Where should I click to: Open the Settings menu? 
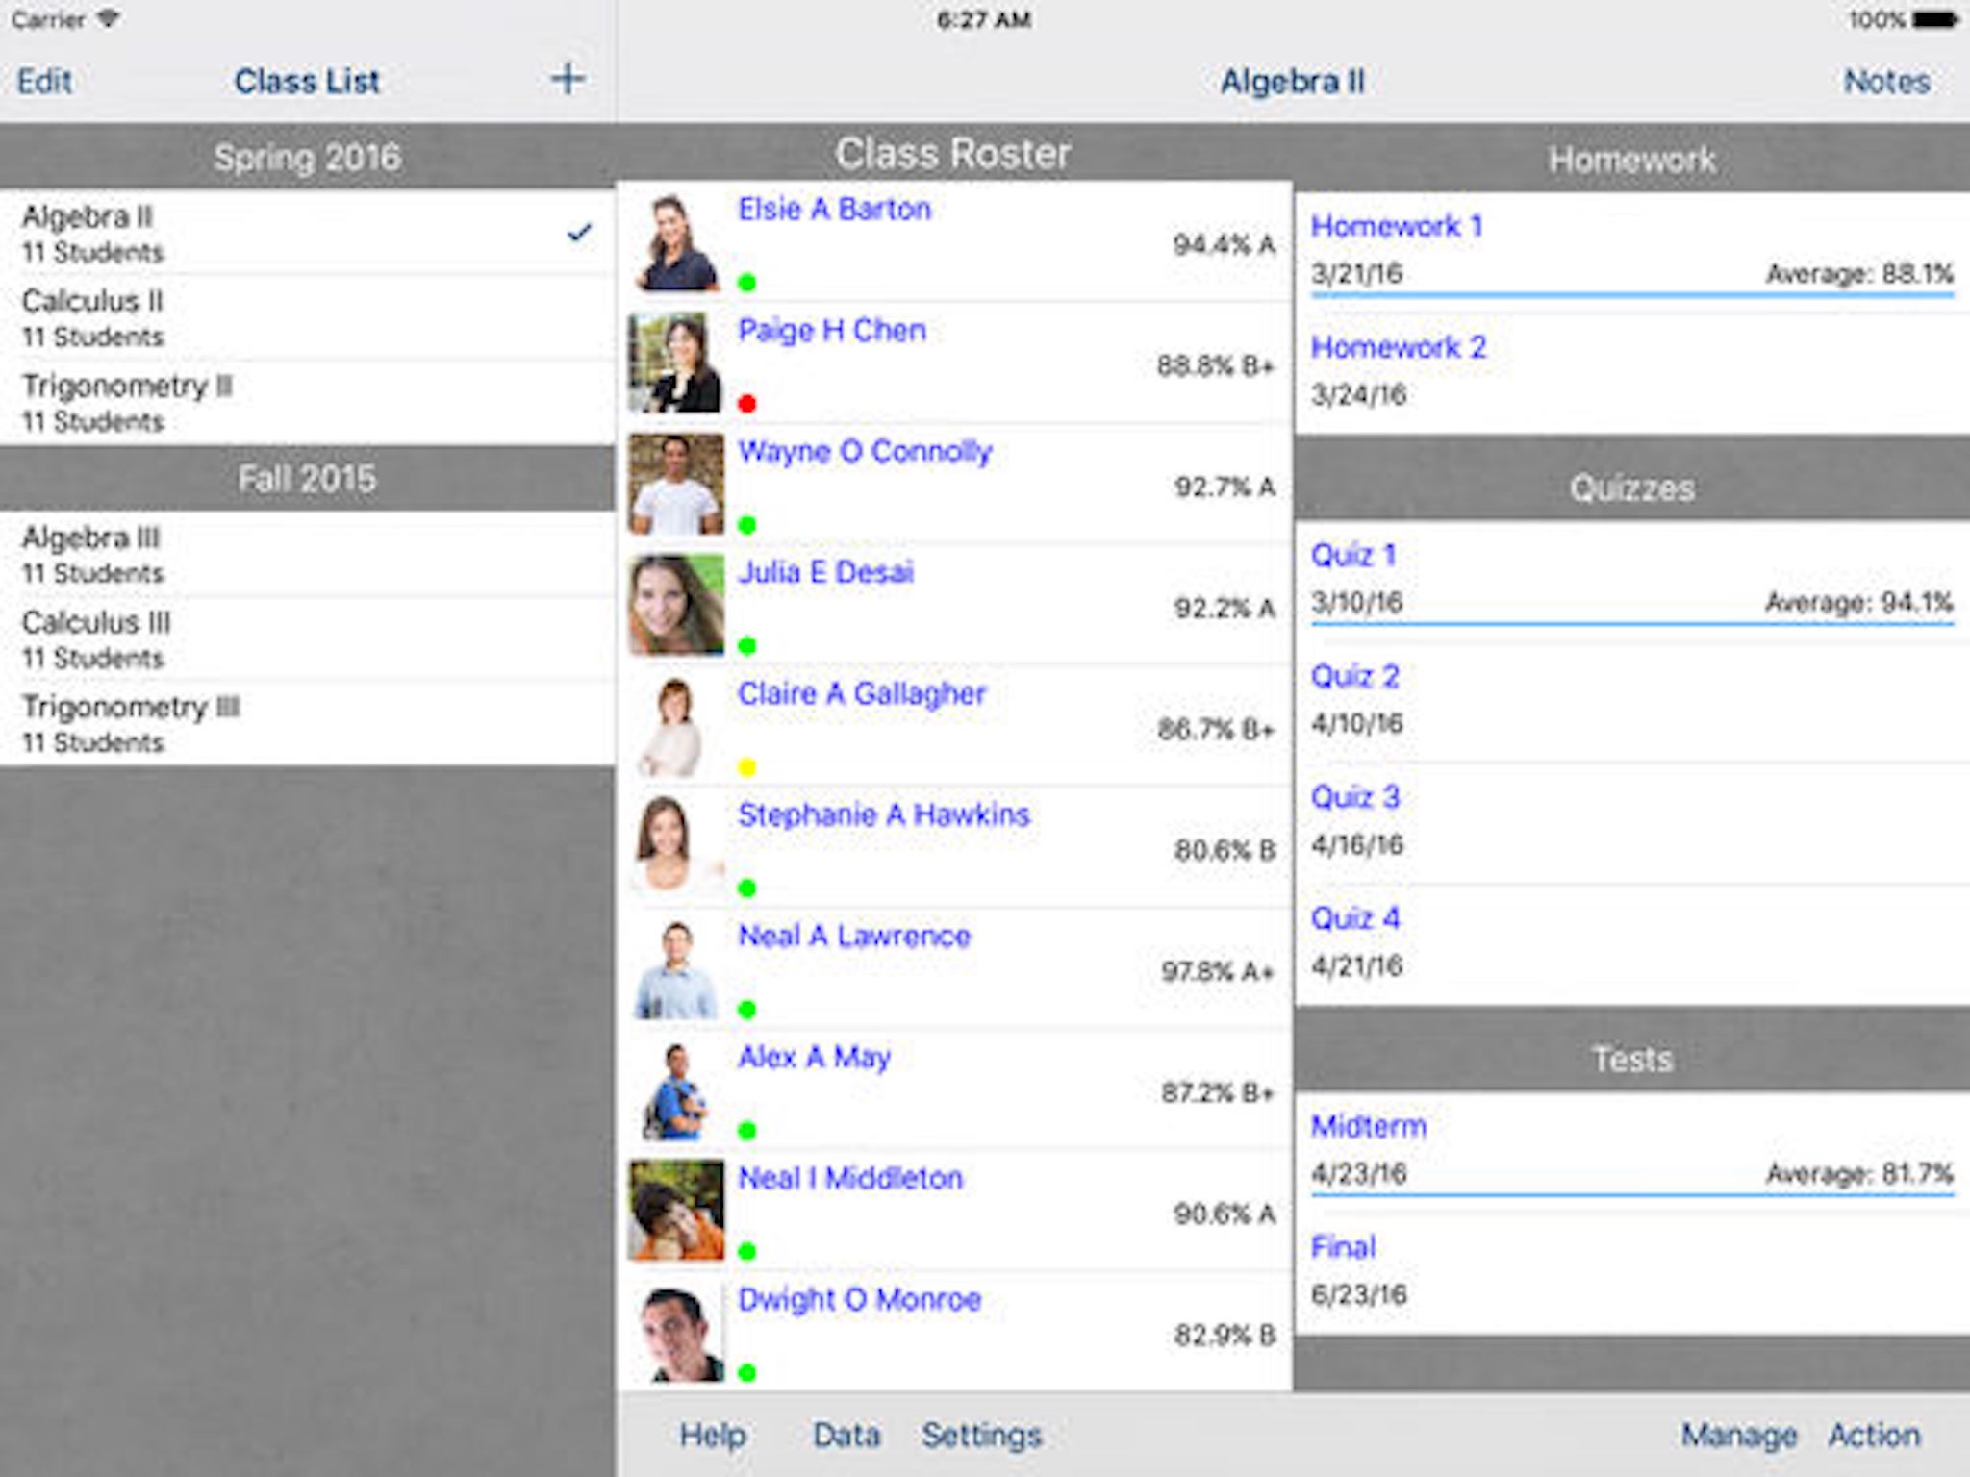981,1435
